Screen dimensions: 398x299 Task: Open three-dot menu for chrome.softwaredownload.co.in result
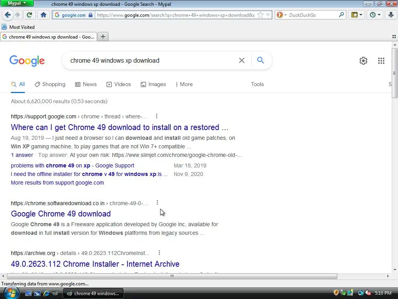tap(157, 202)
